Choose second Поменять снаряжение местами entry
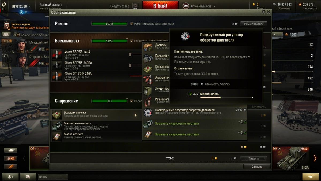 194,134
